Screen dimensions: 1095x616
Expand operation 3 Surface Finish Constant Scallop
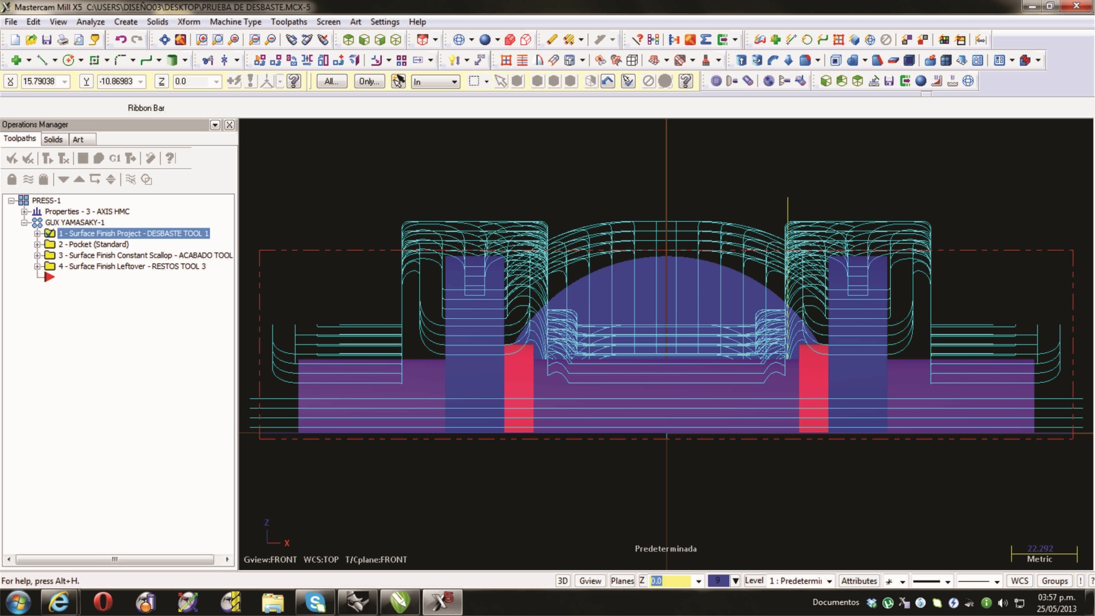(x=37, y=255)
